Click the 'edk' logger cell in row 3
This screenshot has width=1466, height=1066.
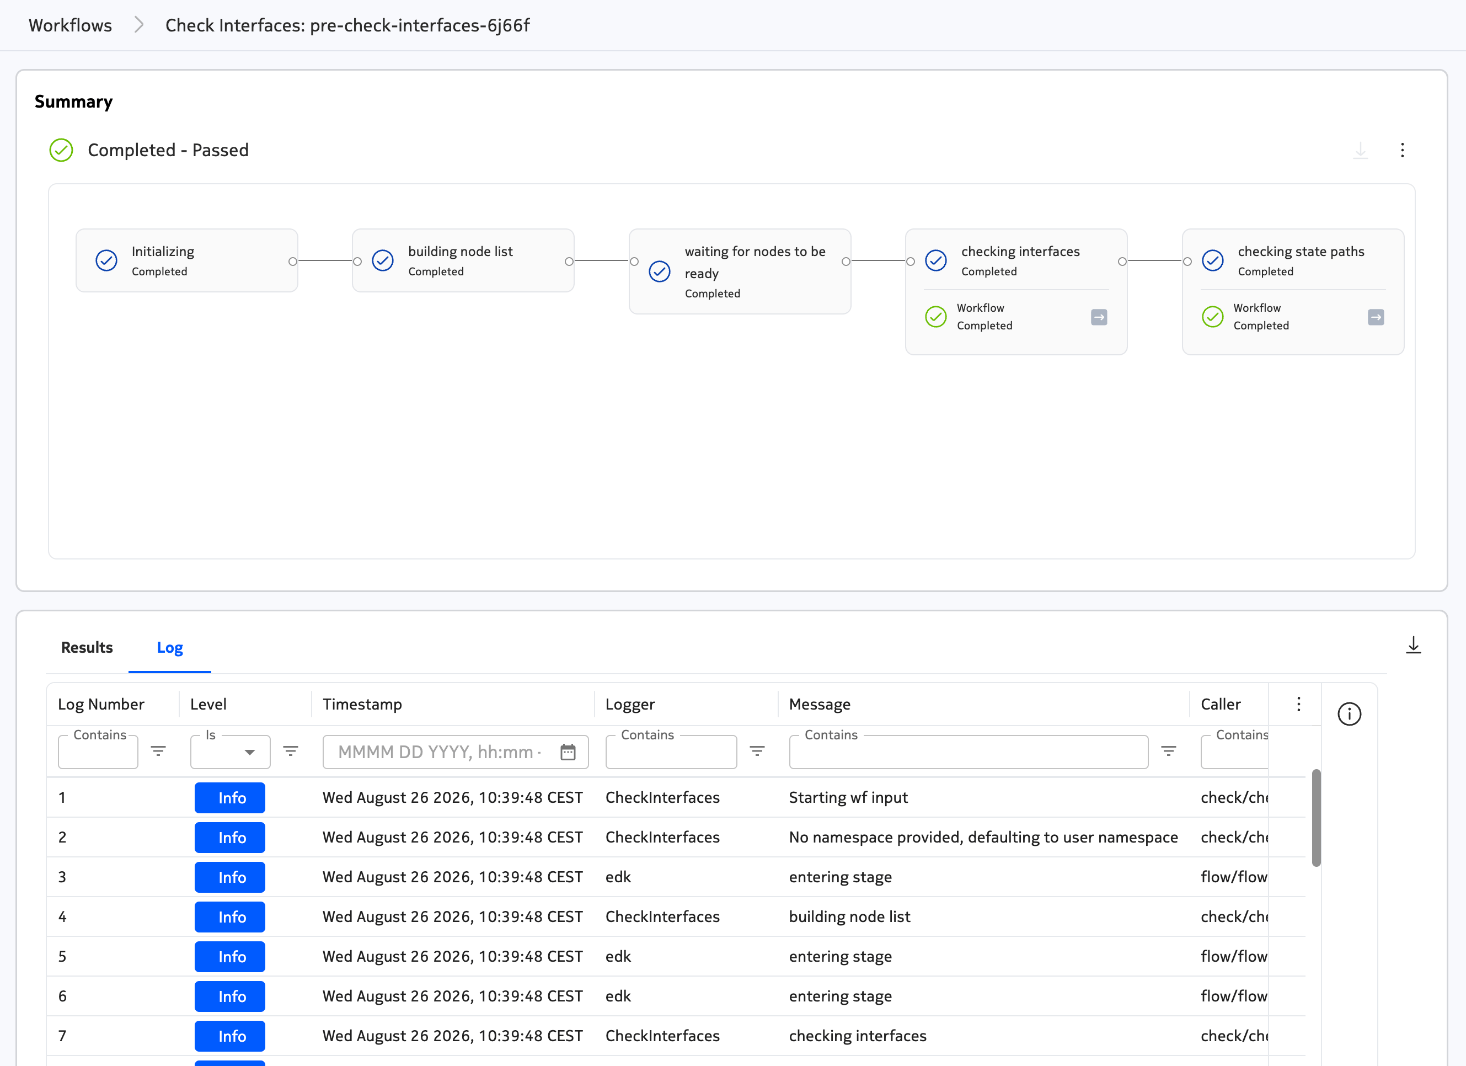pyautogui.click(x=618, y=877)
